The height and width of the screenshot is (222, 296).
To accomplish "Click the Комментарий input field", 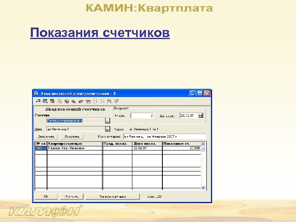I will pos(165,136).
